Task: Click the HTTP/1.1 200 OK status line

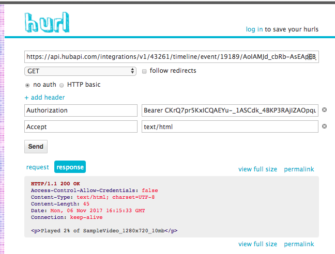Action: point(55,184)
